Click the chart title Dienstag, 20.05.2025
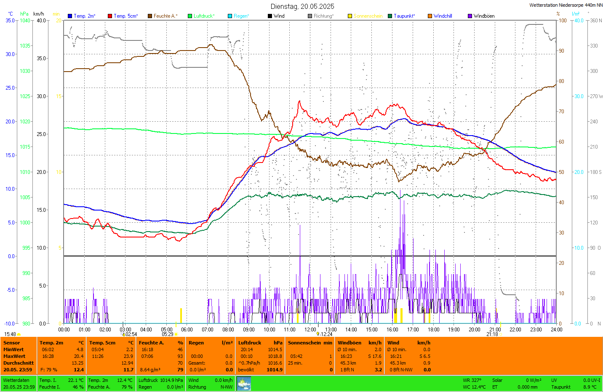 [302, 6]
